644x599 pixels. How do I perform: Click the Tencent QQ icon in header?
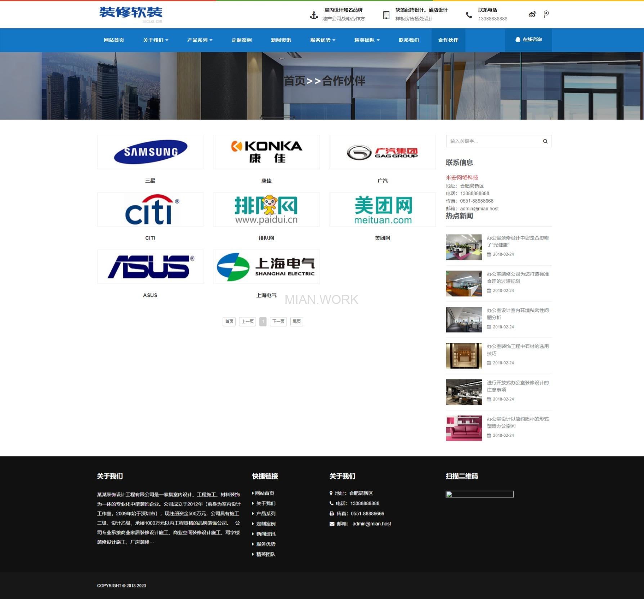coord(546,14)
